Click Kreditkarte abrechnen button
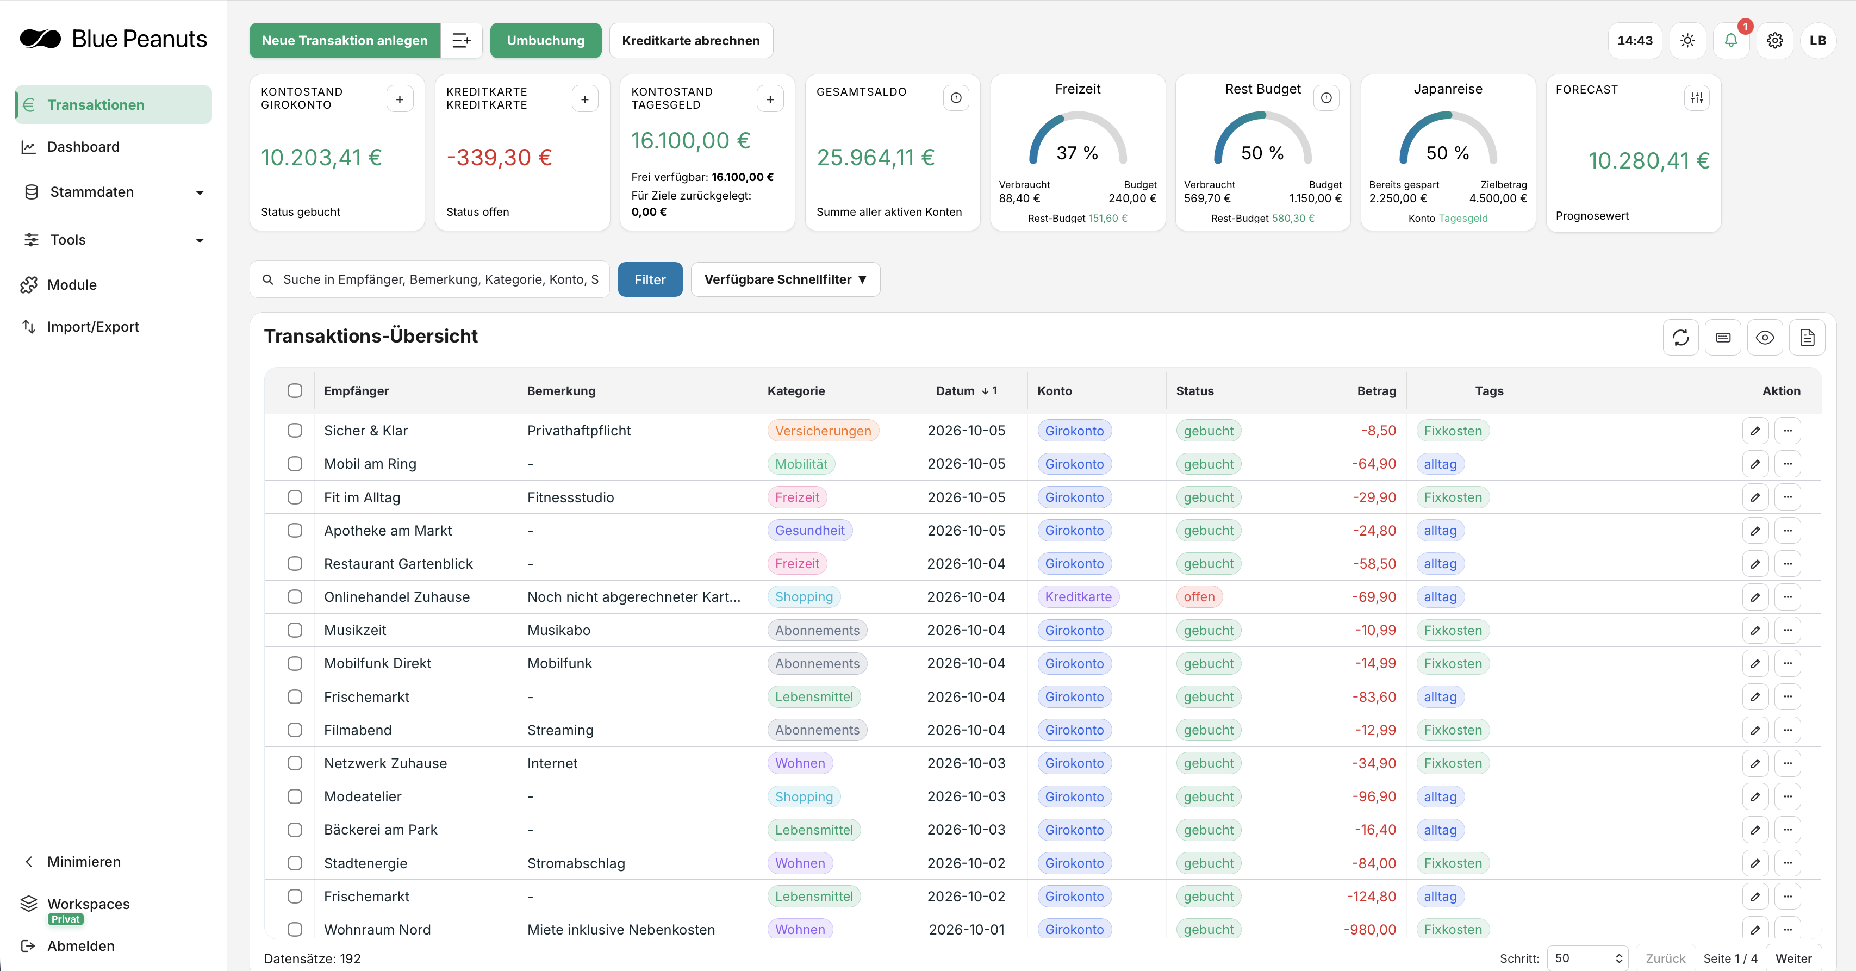The width and height of the screenshot is (1856, 971). coord(691,40)
